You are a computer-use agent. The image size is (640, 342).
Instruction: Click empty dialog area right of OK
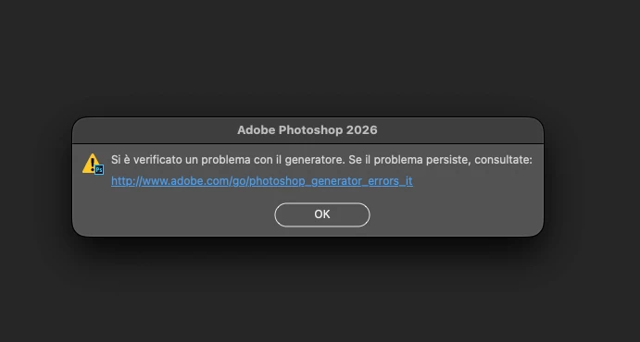click(x=457, y=214)
